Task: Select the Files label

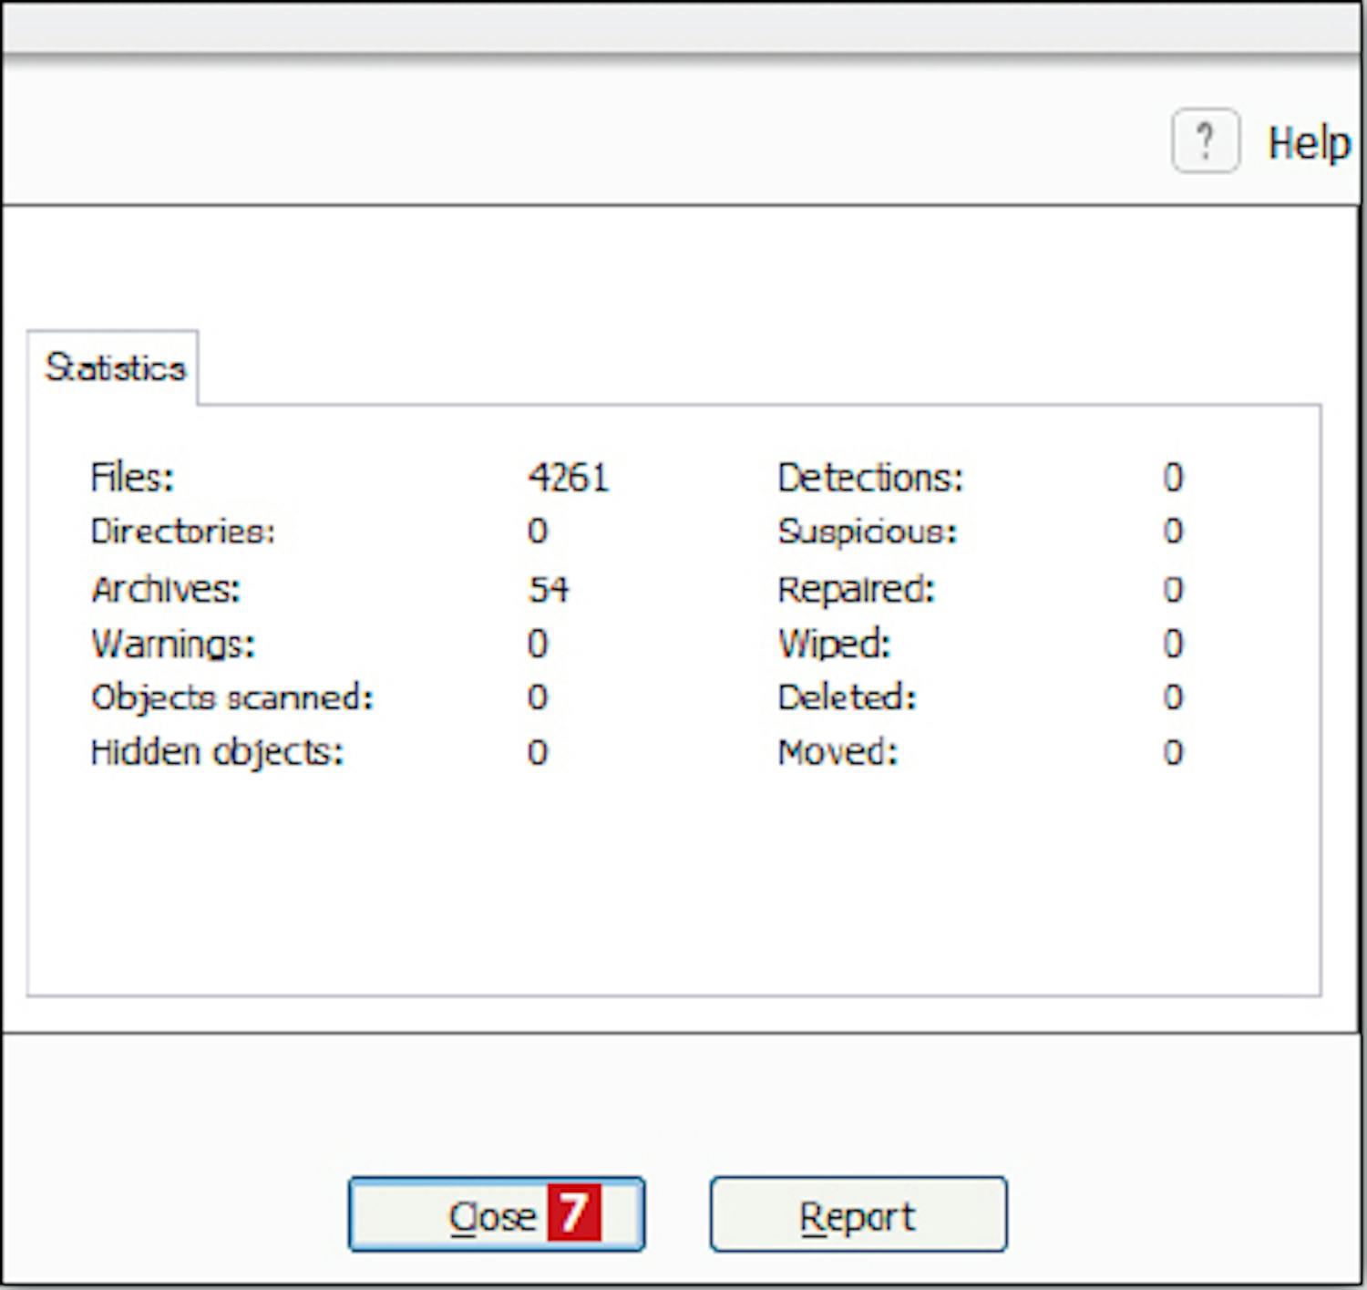Action: click(x=132, y=477)
